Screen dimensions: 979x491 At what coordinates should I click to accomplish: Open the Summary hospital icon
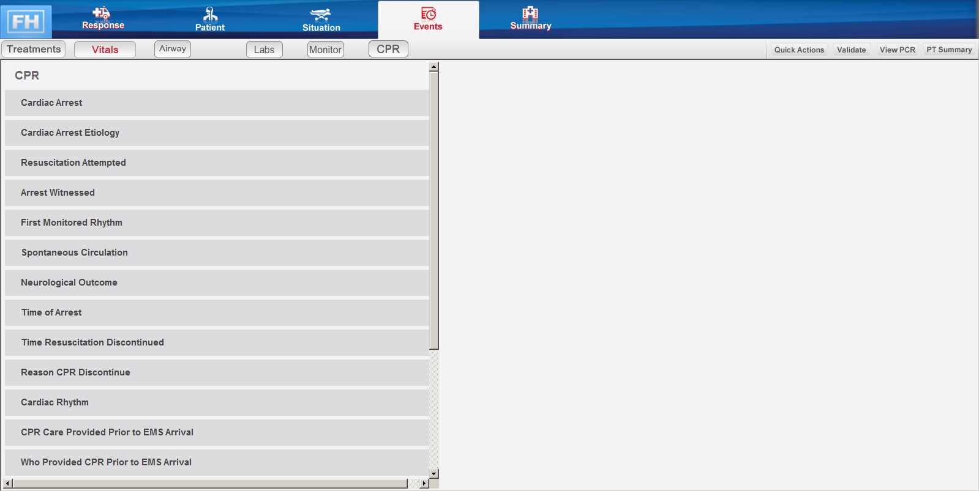(530, 13)
